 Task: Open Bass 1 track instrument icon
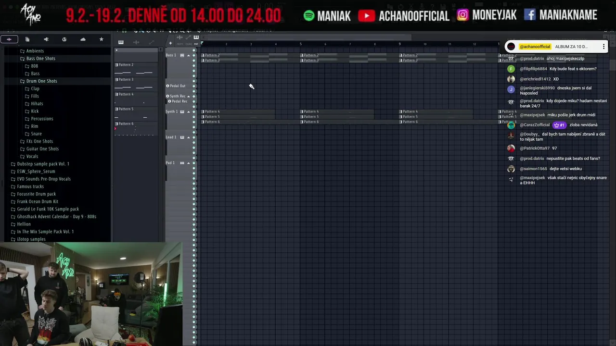[182, 55]
